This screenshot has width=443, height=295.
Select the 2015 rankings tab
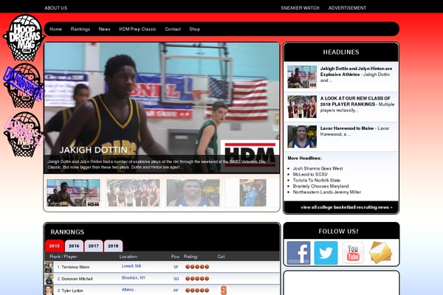54,246
